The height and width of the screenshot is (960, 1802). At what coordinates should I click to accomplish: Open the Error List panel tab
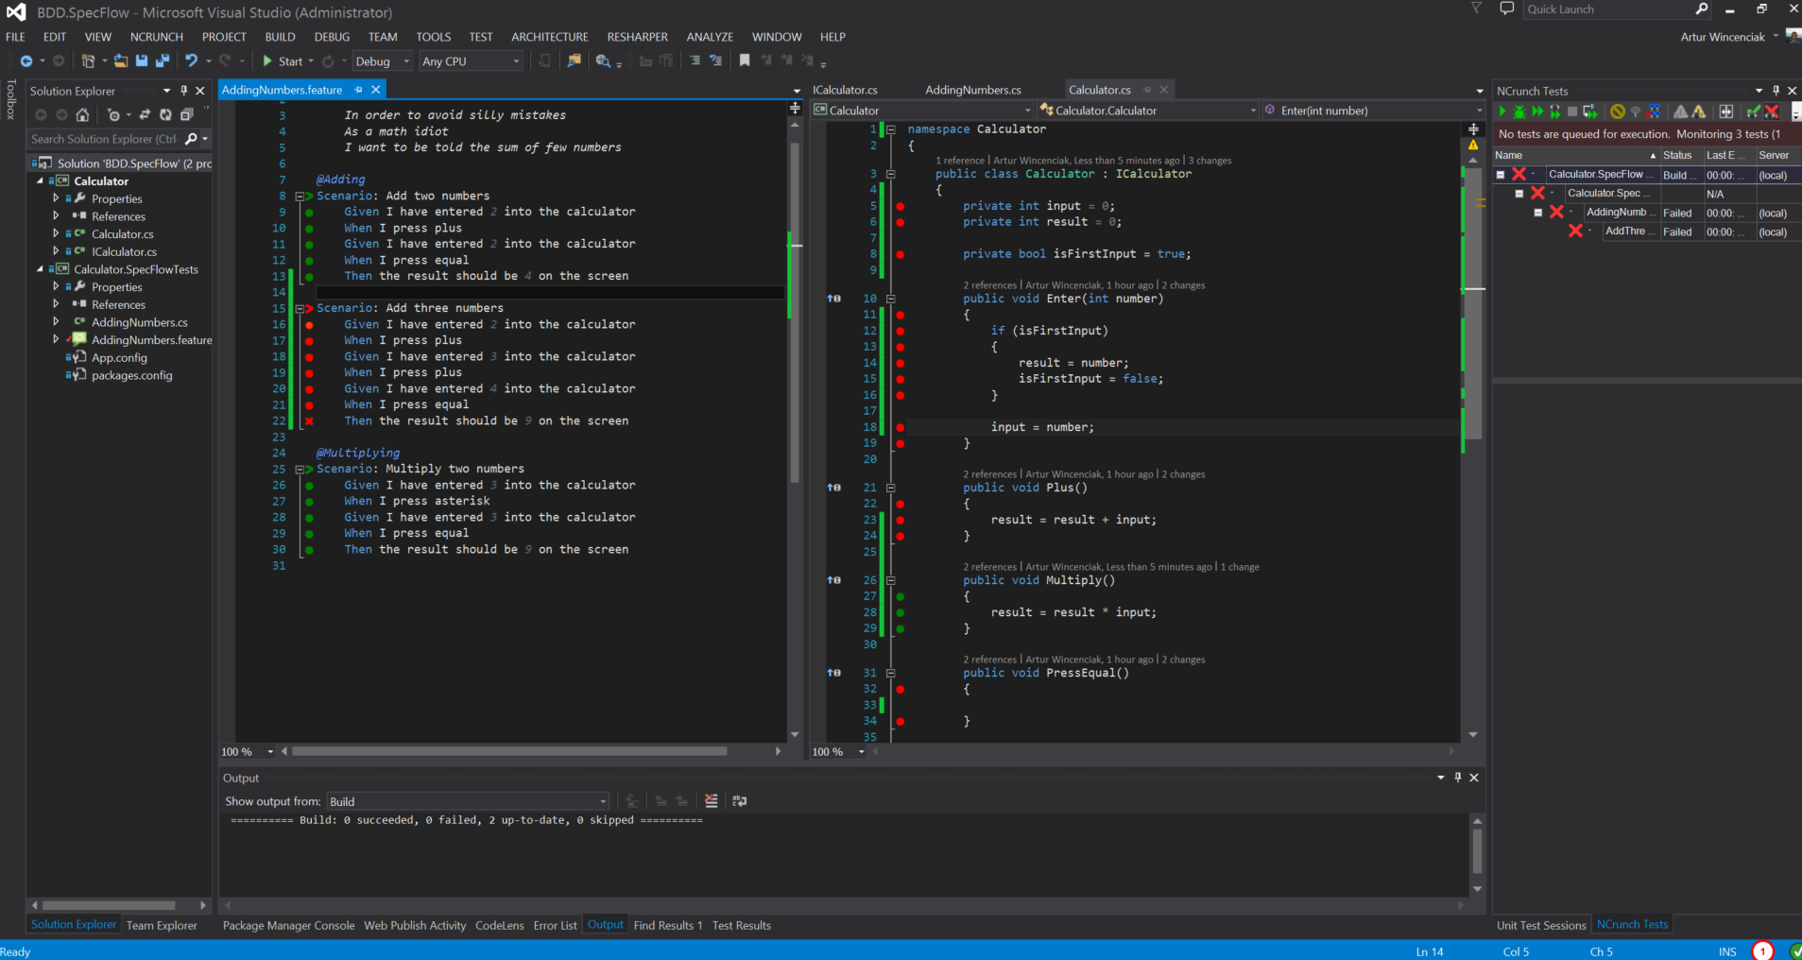(x=555, y=925)
